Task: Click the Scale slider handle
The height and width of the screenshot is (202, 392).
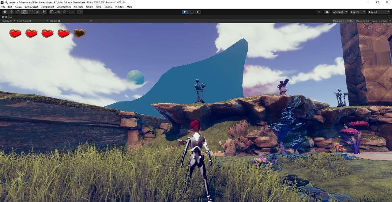Action: coord(59,21)
